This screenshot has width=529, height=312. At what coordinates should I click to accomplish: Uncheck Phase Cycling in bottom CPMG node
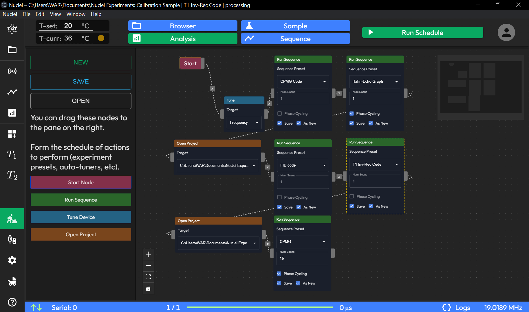tap(279, 274)
